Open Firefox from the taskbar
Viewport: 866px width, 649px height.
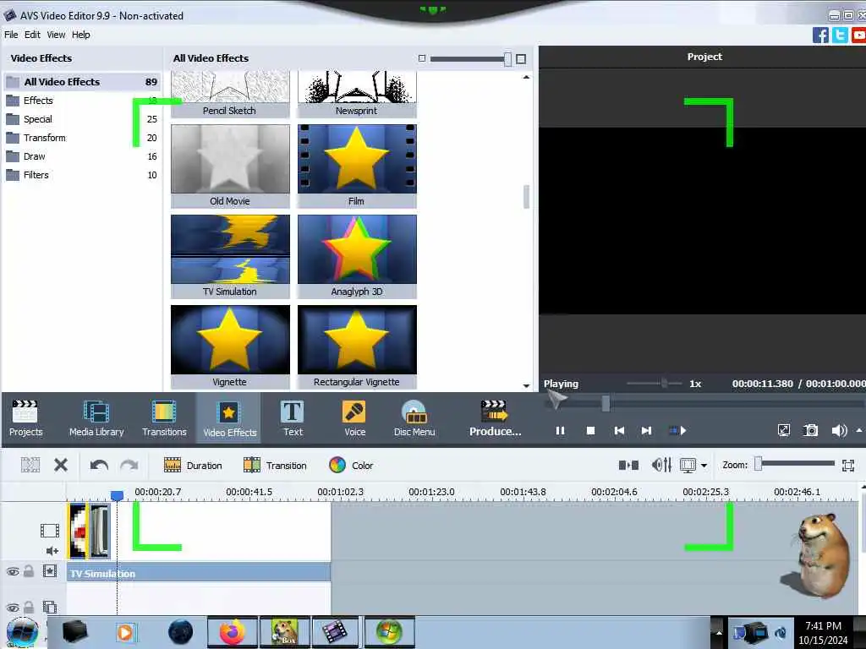[232, 632]
